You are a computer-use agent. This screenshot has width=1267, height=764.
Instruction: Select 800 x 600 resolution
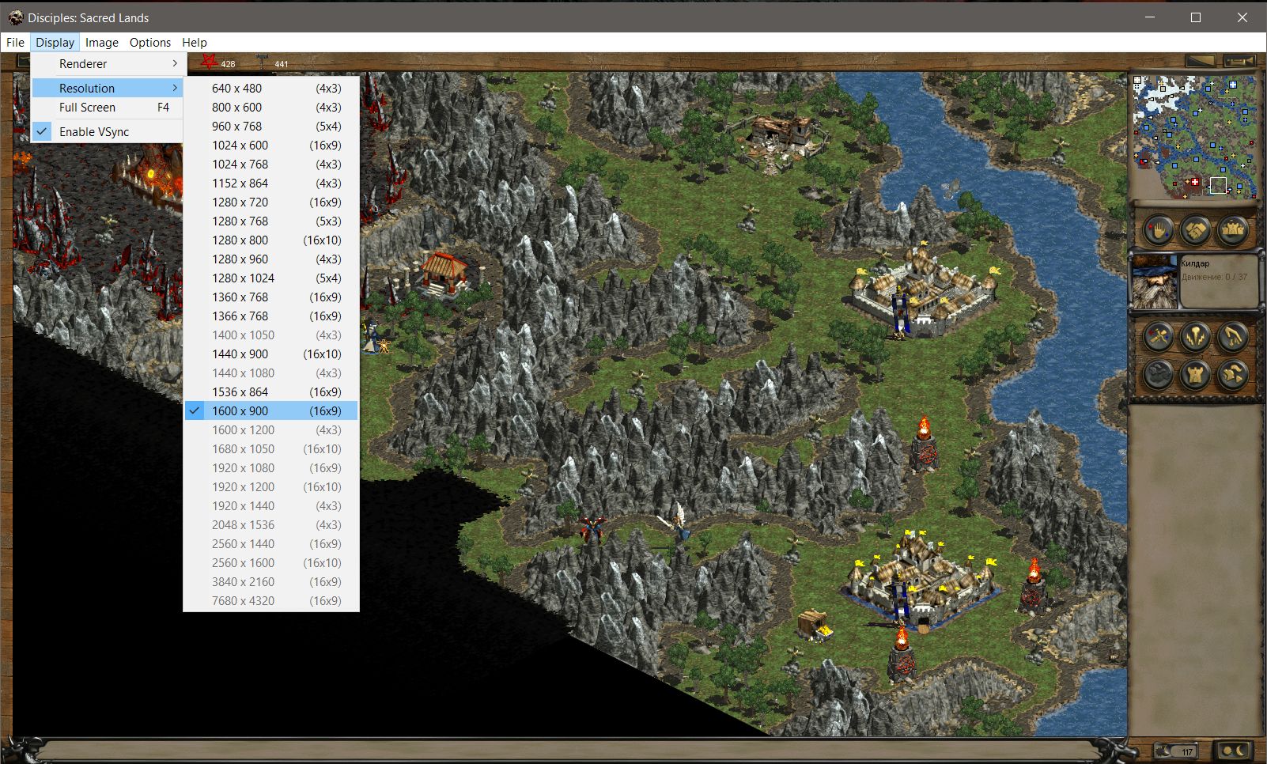coord(271,108)
